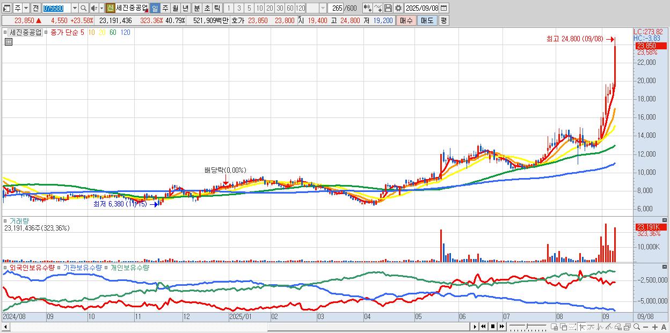Set interval preset 1
The width and height of the screenshot is (670, 333).
(228, 8)
